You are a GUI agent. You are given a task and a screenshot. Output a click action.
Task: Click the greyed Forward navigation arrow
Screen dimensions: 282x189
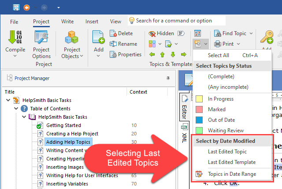tap(44, 8)
